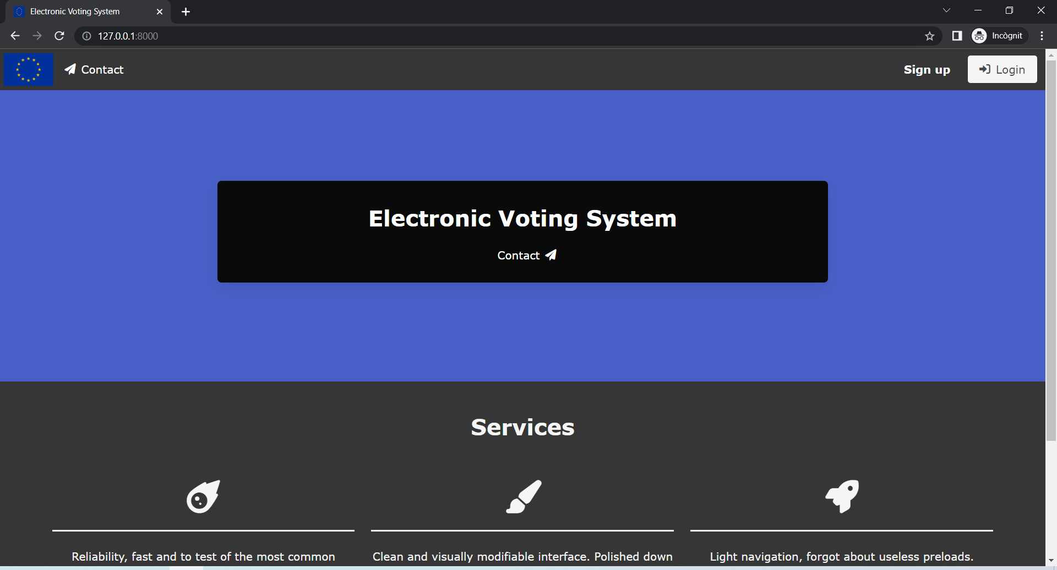Reload the page
Image resolution: width=1057 pixels, height=570 pixels.
tap(59, 36)
